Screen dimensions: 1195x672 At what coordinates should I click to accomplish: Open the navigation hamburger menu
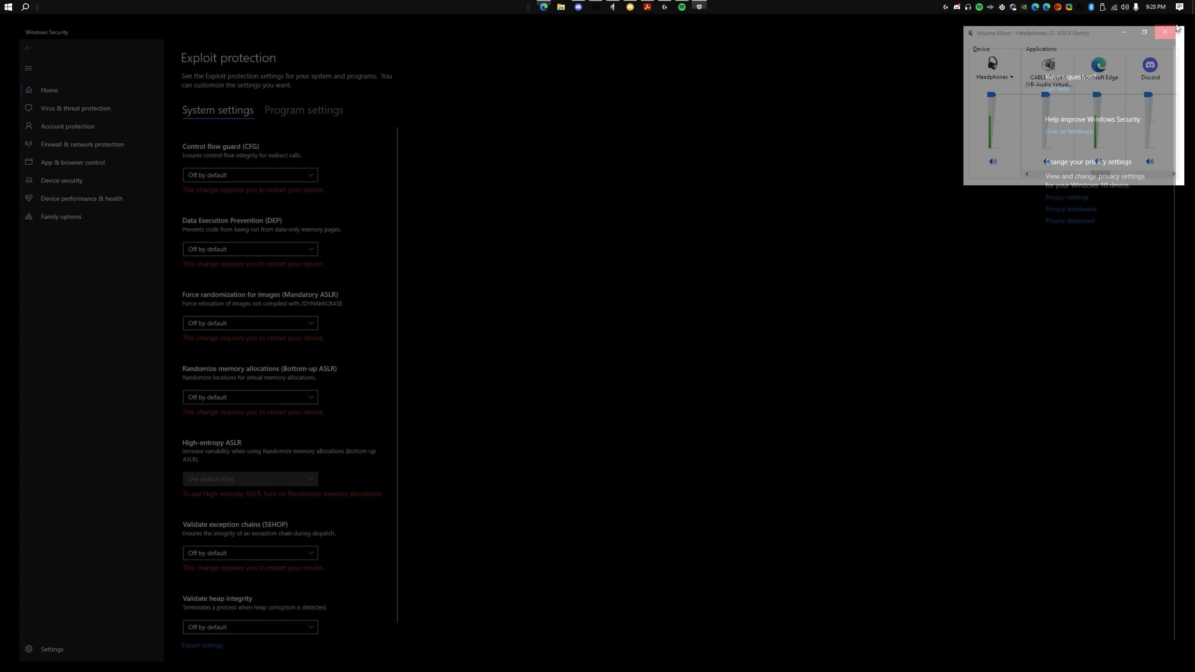pos(28,68)
